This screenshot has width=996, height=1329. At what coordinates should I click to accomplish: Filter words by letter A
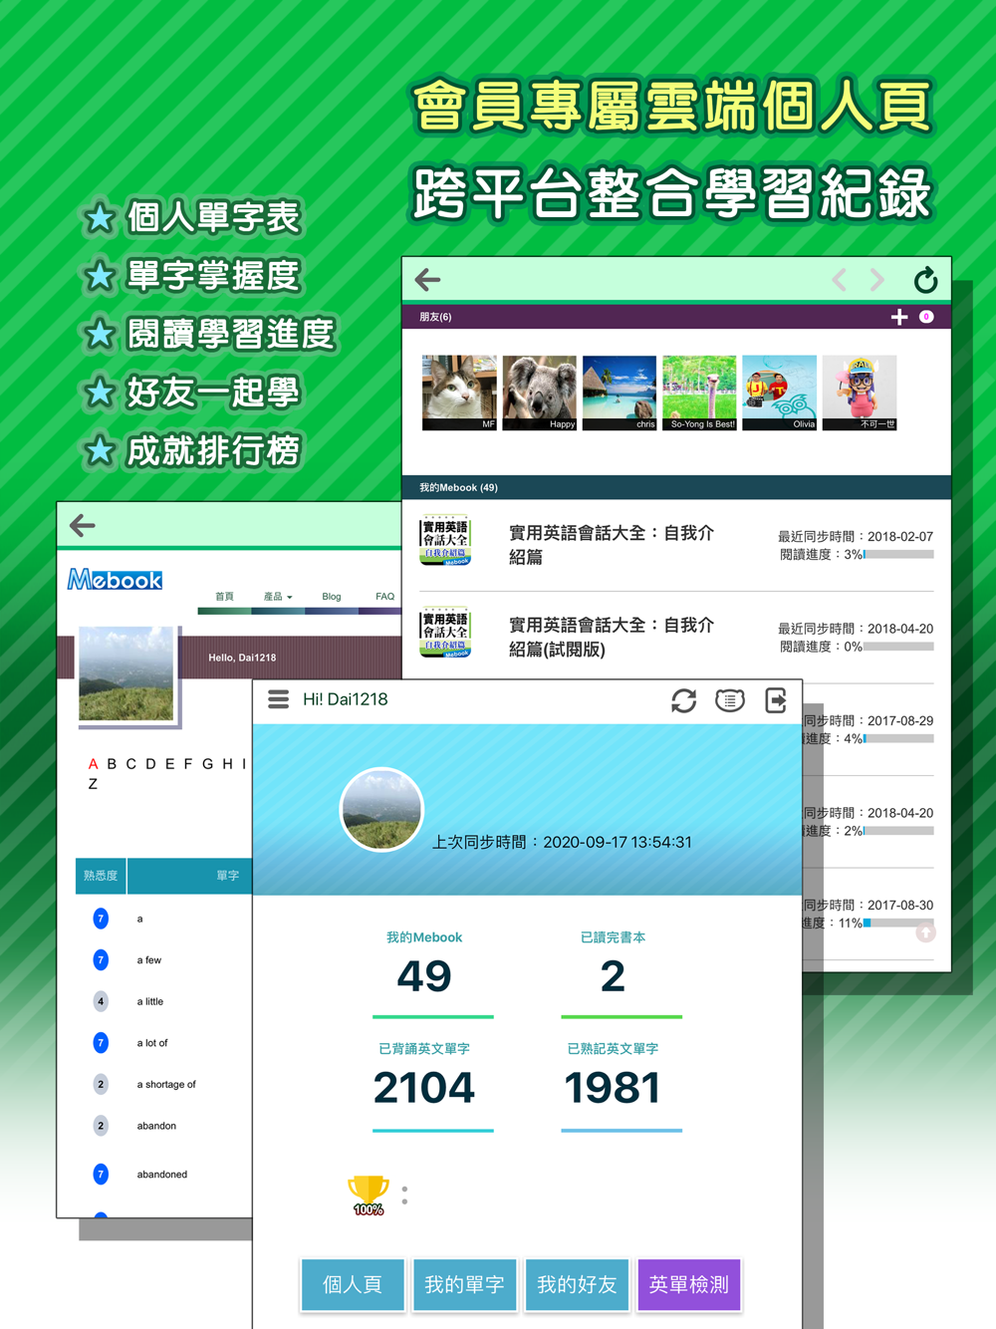tap(94, 764)
